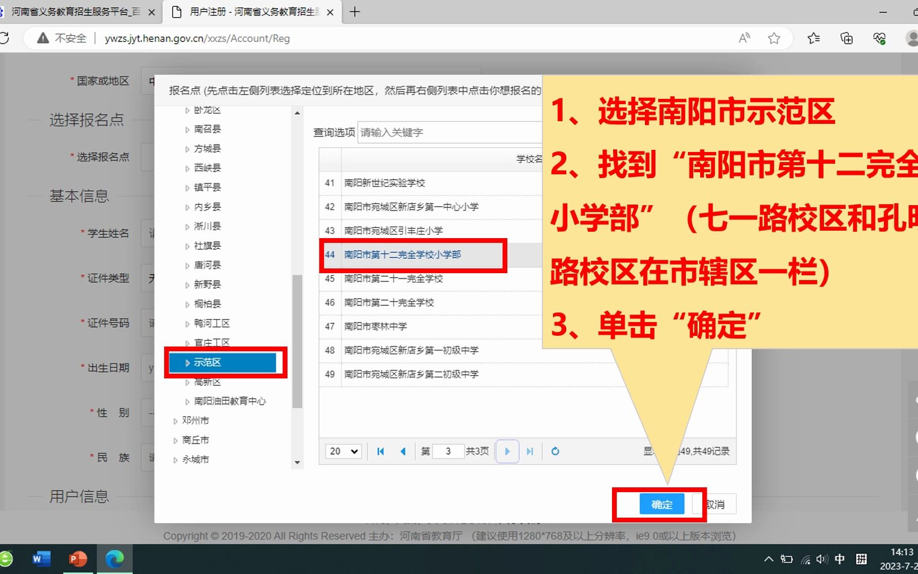
Task: Open the page-size dropdown showing 20
Action: (344, 451)
